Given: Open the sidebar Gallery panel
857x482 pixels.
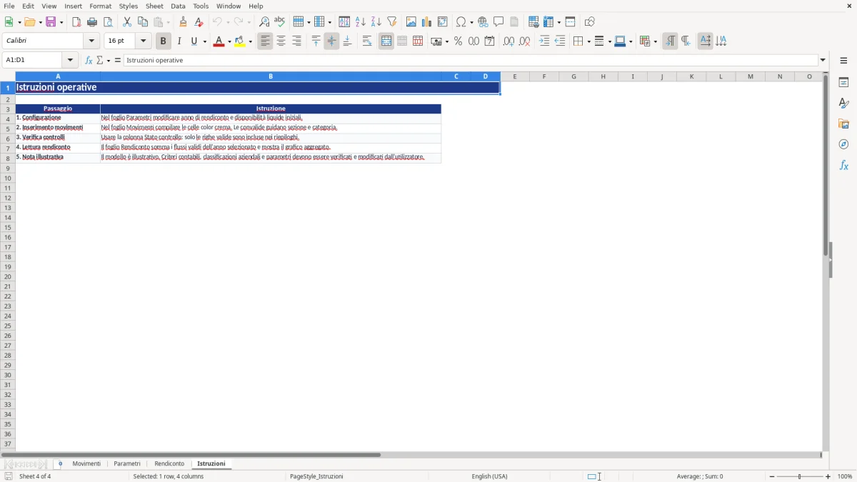Looking at the screenshot, I should [x=843, y=124].
